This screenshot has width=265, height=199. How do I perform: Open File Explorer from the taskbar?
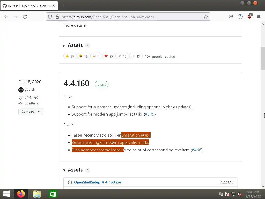pos(37,194)
